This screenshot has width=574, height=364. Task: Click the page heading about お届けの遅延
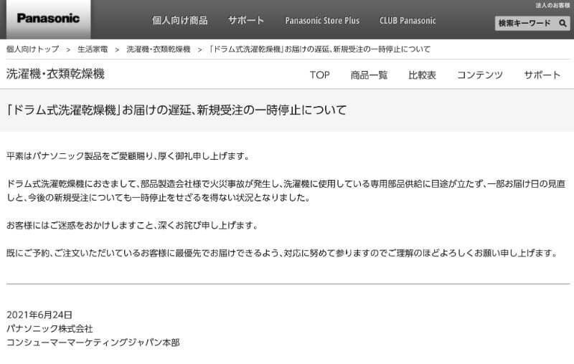(x=177, y=110)
